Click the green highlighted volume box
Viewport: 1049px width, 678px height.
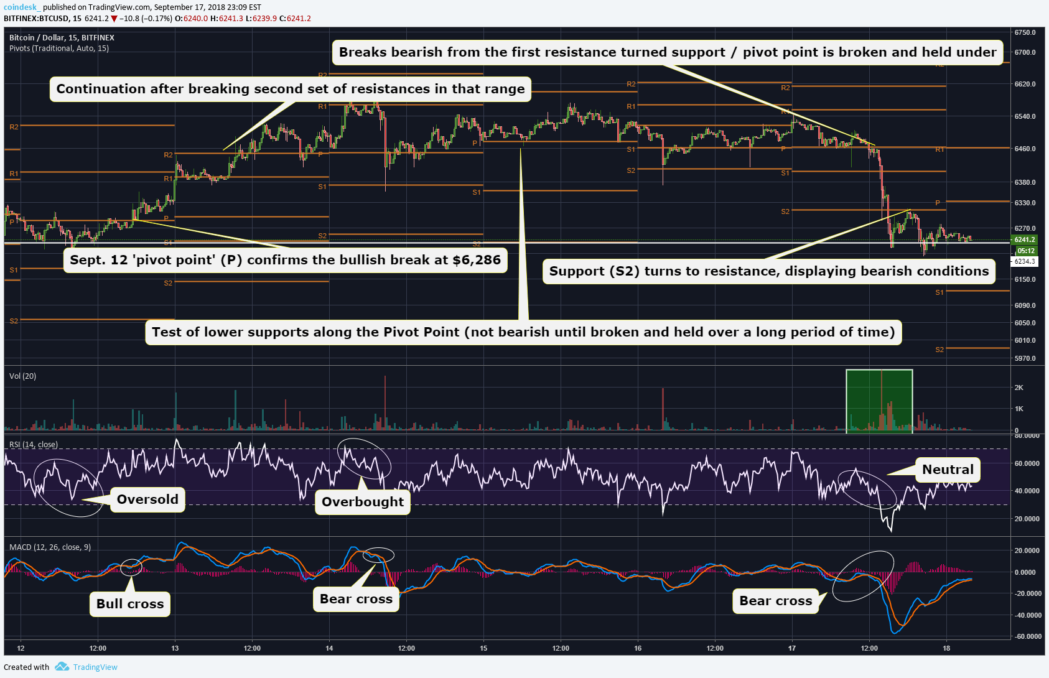879,401
